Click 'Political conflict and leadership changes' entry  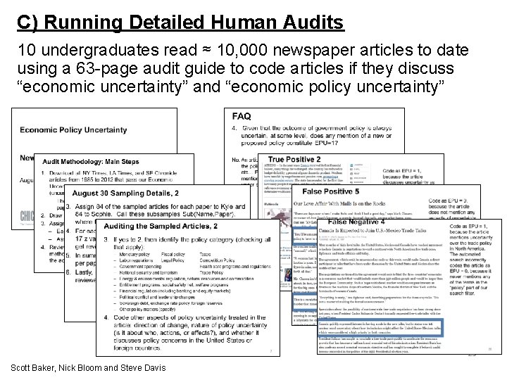tap(157, 297)
